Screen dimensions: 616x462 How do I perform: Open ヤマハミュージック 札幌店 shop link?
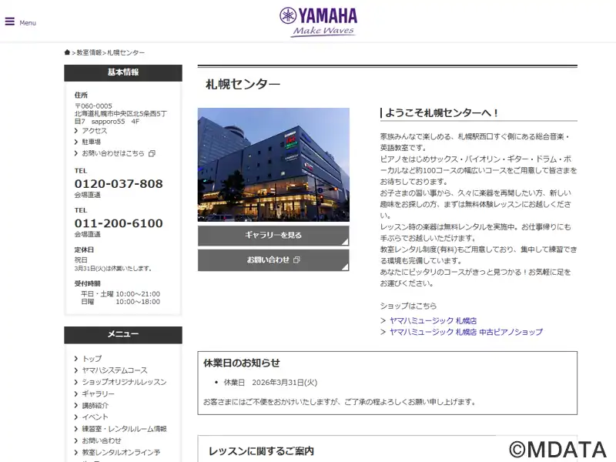coord(433,320)
